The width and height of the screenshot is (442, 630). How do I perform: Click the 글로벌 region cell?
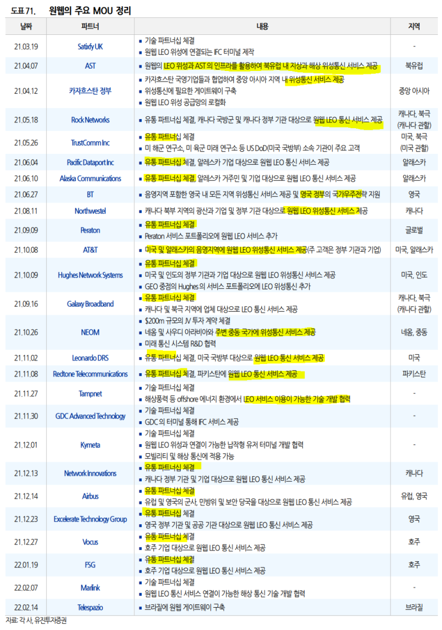tap(415, 230)
